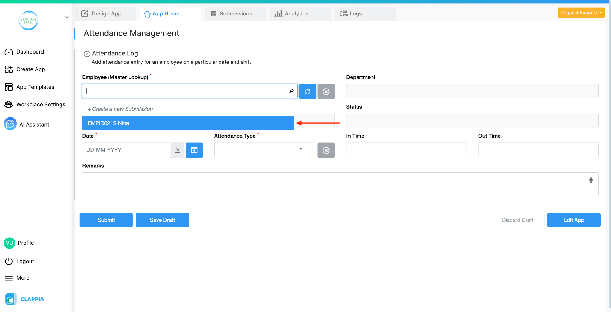
Task: Browse App Templates
Action: pos(35,87)
